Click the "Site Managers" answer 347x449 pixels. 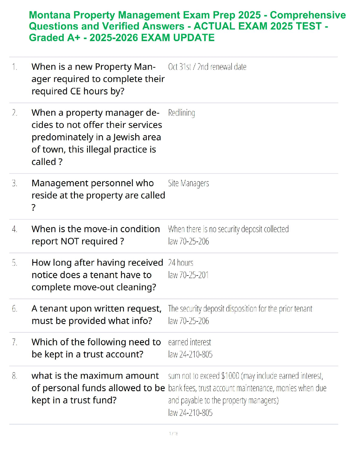click(189, 183)
